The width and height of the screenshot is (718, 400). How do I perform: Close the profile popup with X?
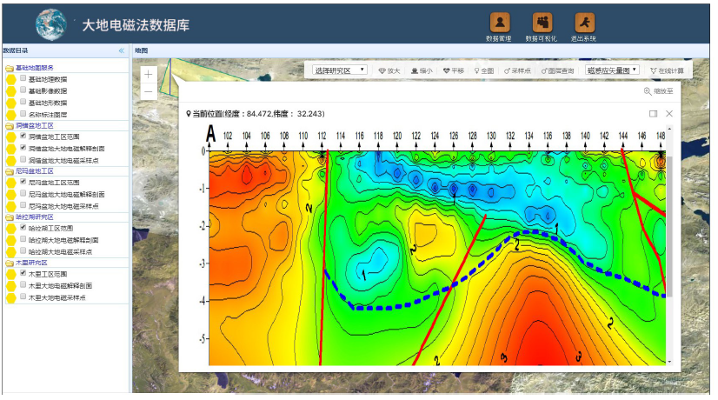coord(669,114)
